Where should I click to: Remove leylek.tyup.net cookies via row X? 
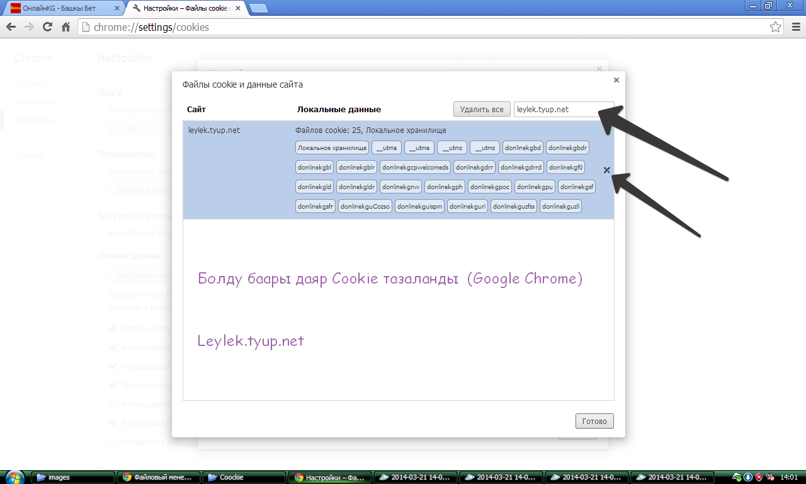(607, 170)
